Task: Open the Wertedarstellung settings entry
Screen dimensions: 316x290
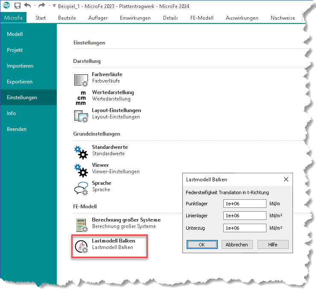Action: pos(113,95)
